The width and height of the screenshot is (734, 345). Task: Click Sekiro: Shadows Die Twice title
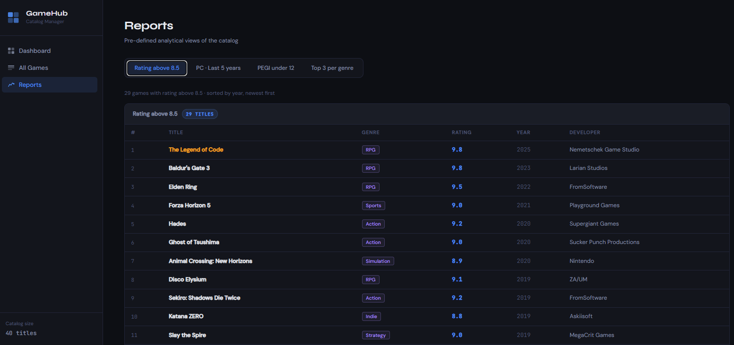point(204,298)
